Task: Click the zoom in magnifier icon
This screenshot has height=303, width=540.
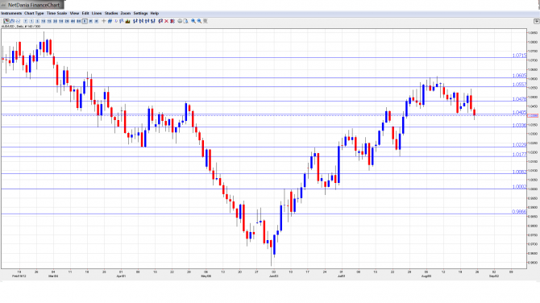Action: tap(193, 21)
